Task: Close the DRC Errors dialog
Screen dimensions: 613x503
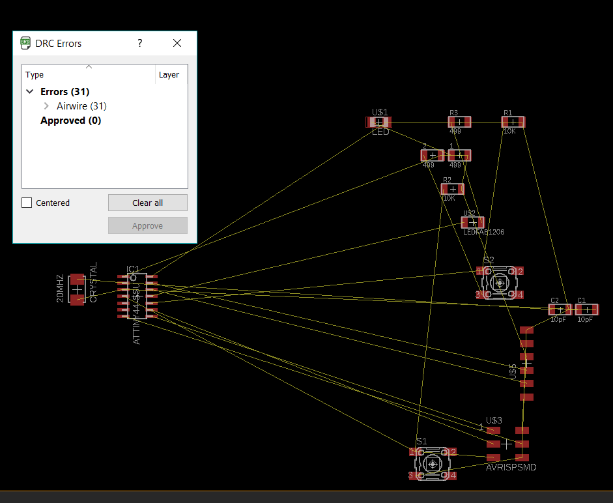Action: pyautogui.click(x=177, y=43)
